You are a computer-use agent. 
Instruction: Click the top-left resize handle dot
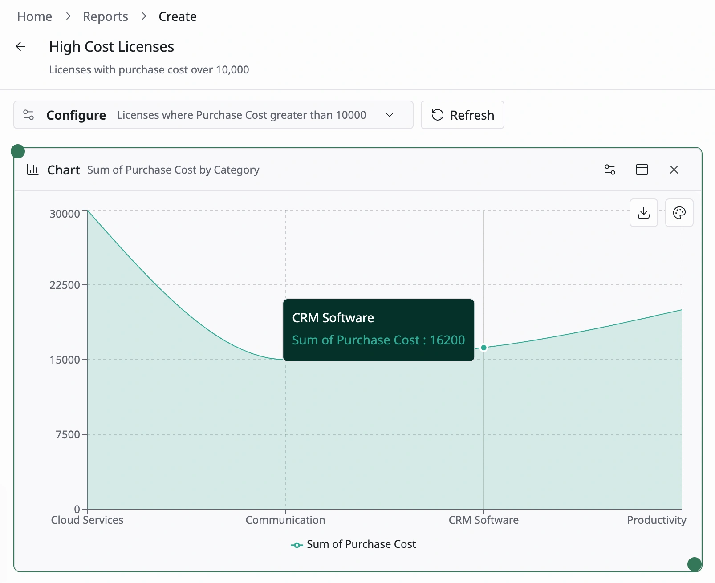coord(18,151)
